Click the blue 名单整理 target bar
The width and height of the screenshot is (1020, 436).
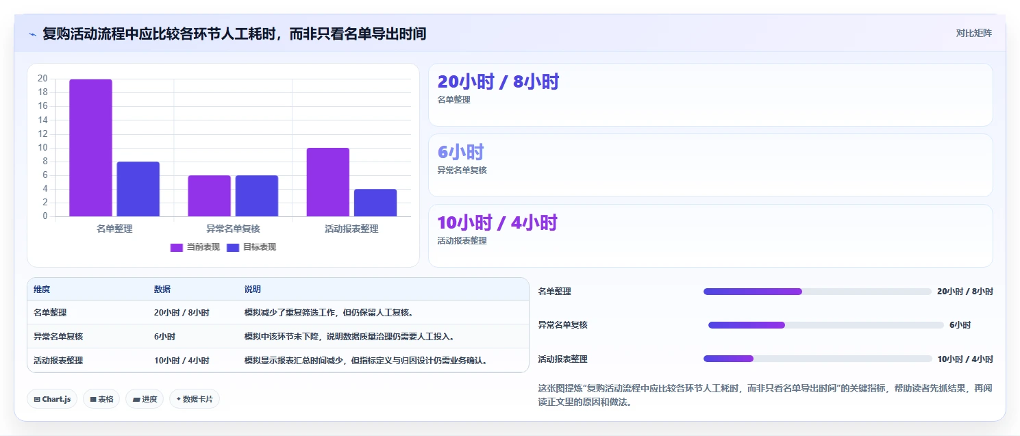138,189
